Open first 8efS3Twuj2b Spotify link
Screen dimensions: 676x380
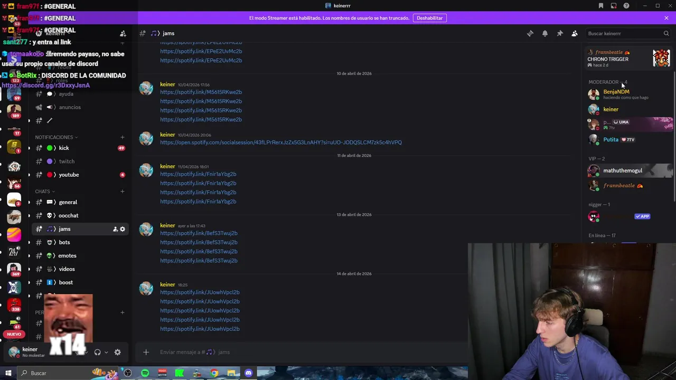(x=199, y=233)
